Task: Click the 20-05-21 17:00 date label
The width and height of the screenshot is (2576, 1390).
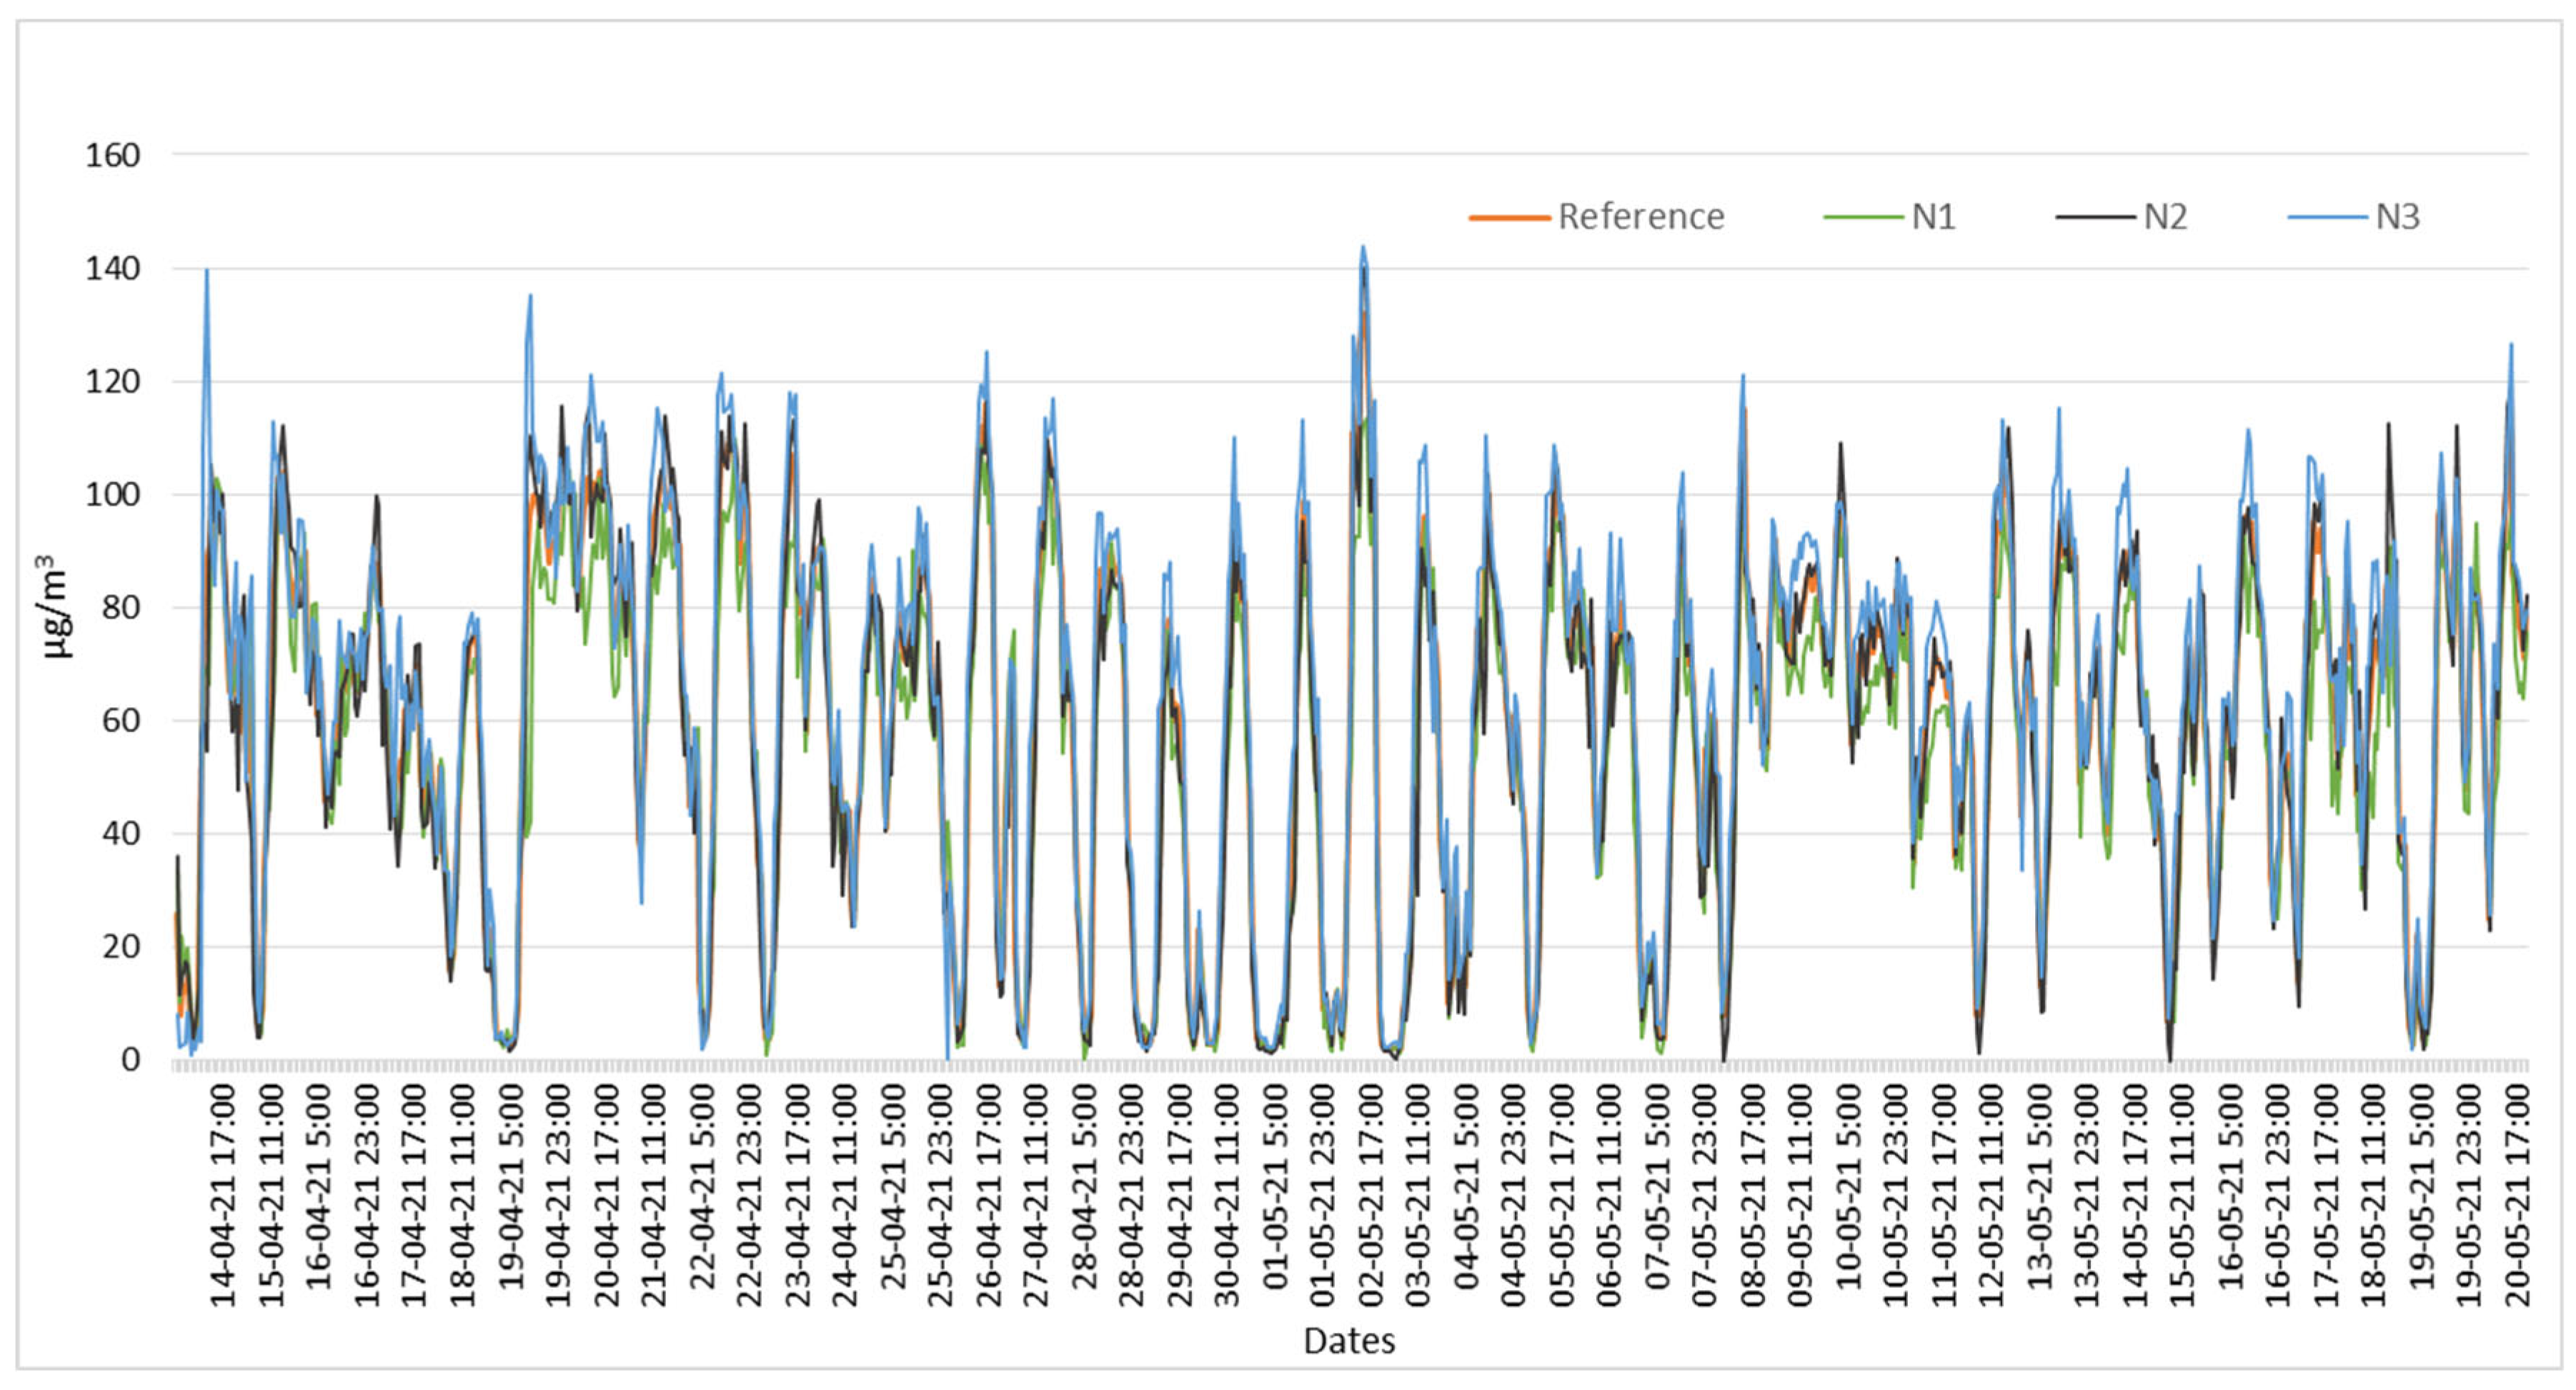Action: tap(2517, 1196)
